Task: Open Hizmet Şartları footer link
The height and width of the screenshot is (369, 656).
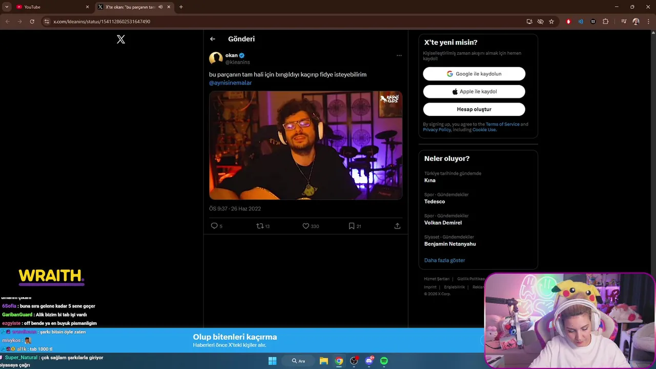Action: point(437,279)
